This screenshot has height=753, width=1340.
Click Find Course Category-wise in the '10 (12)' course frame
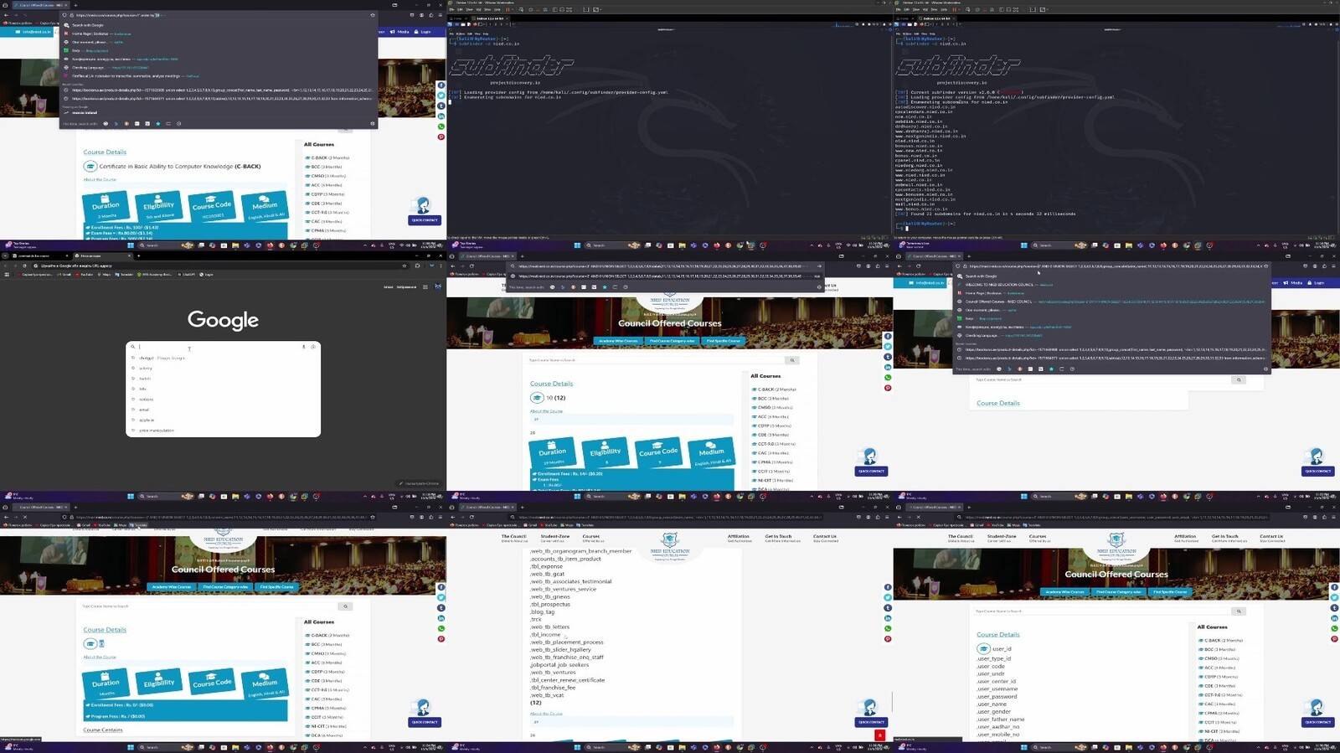[x=671, y=341]
